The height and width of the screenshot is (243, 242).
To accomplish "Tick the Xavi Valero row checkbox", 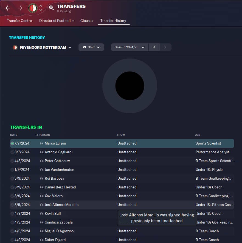I will (12, 196).
